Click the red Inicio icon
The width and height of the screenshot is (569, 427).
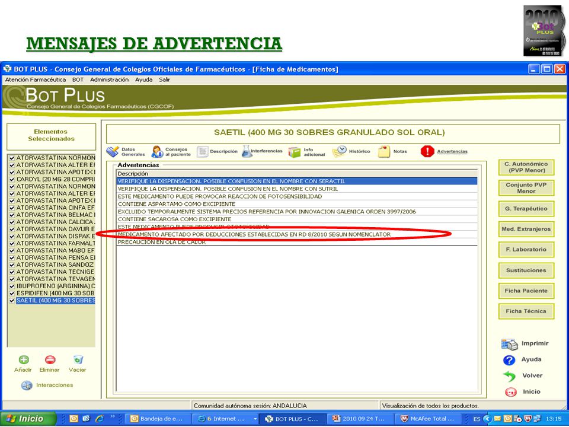[510, 392]
